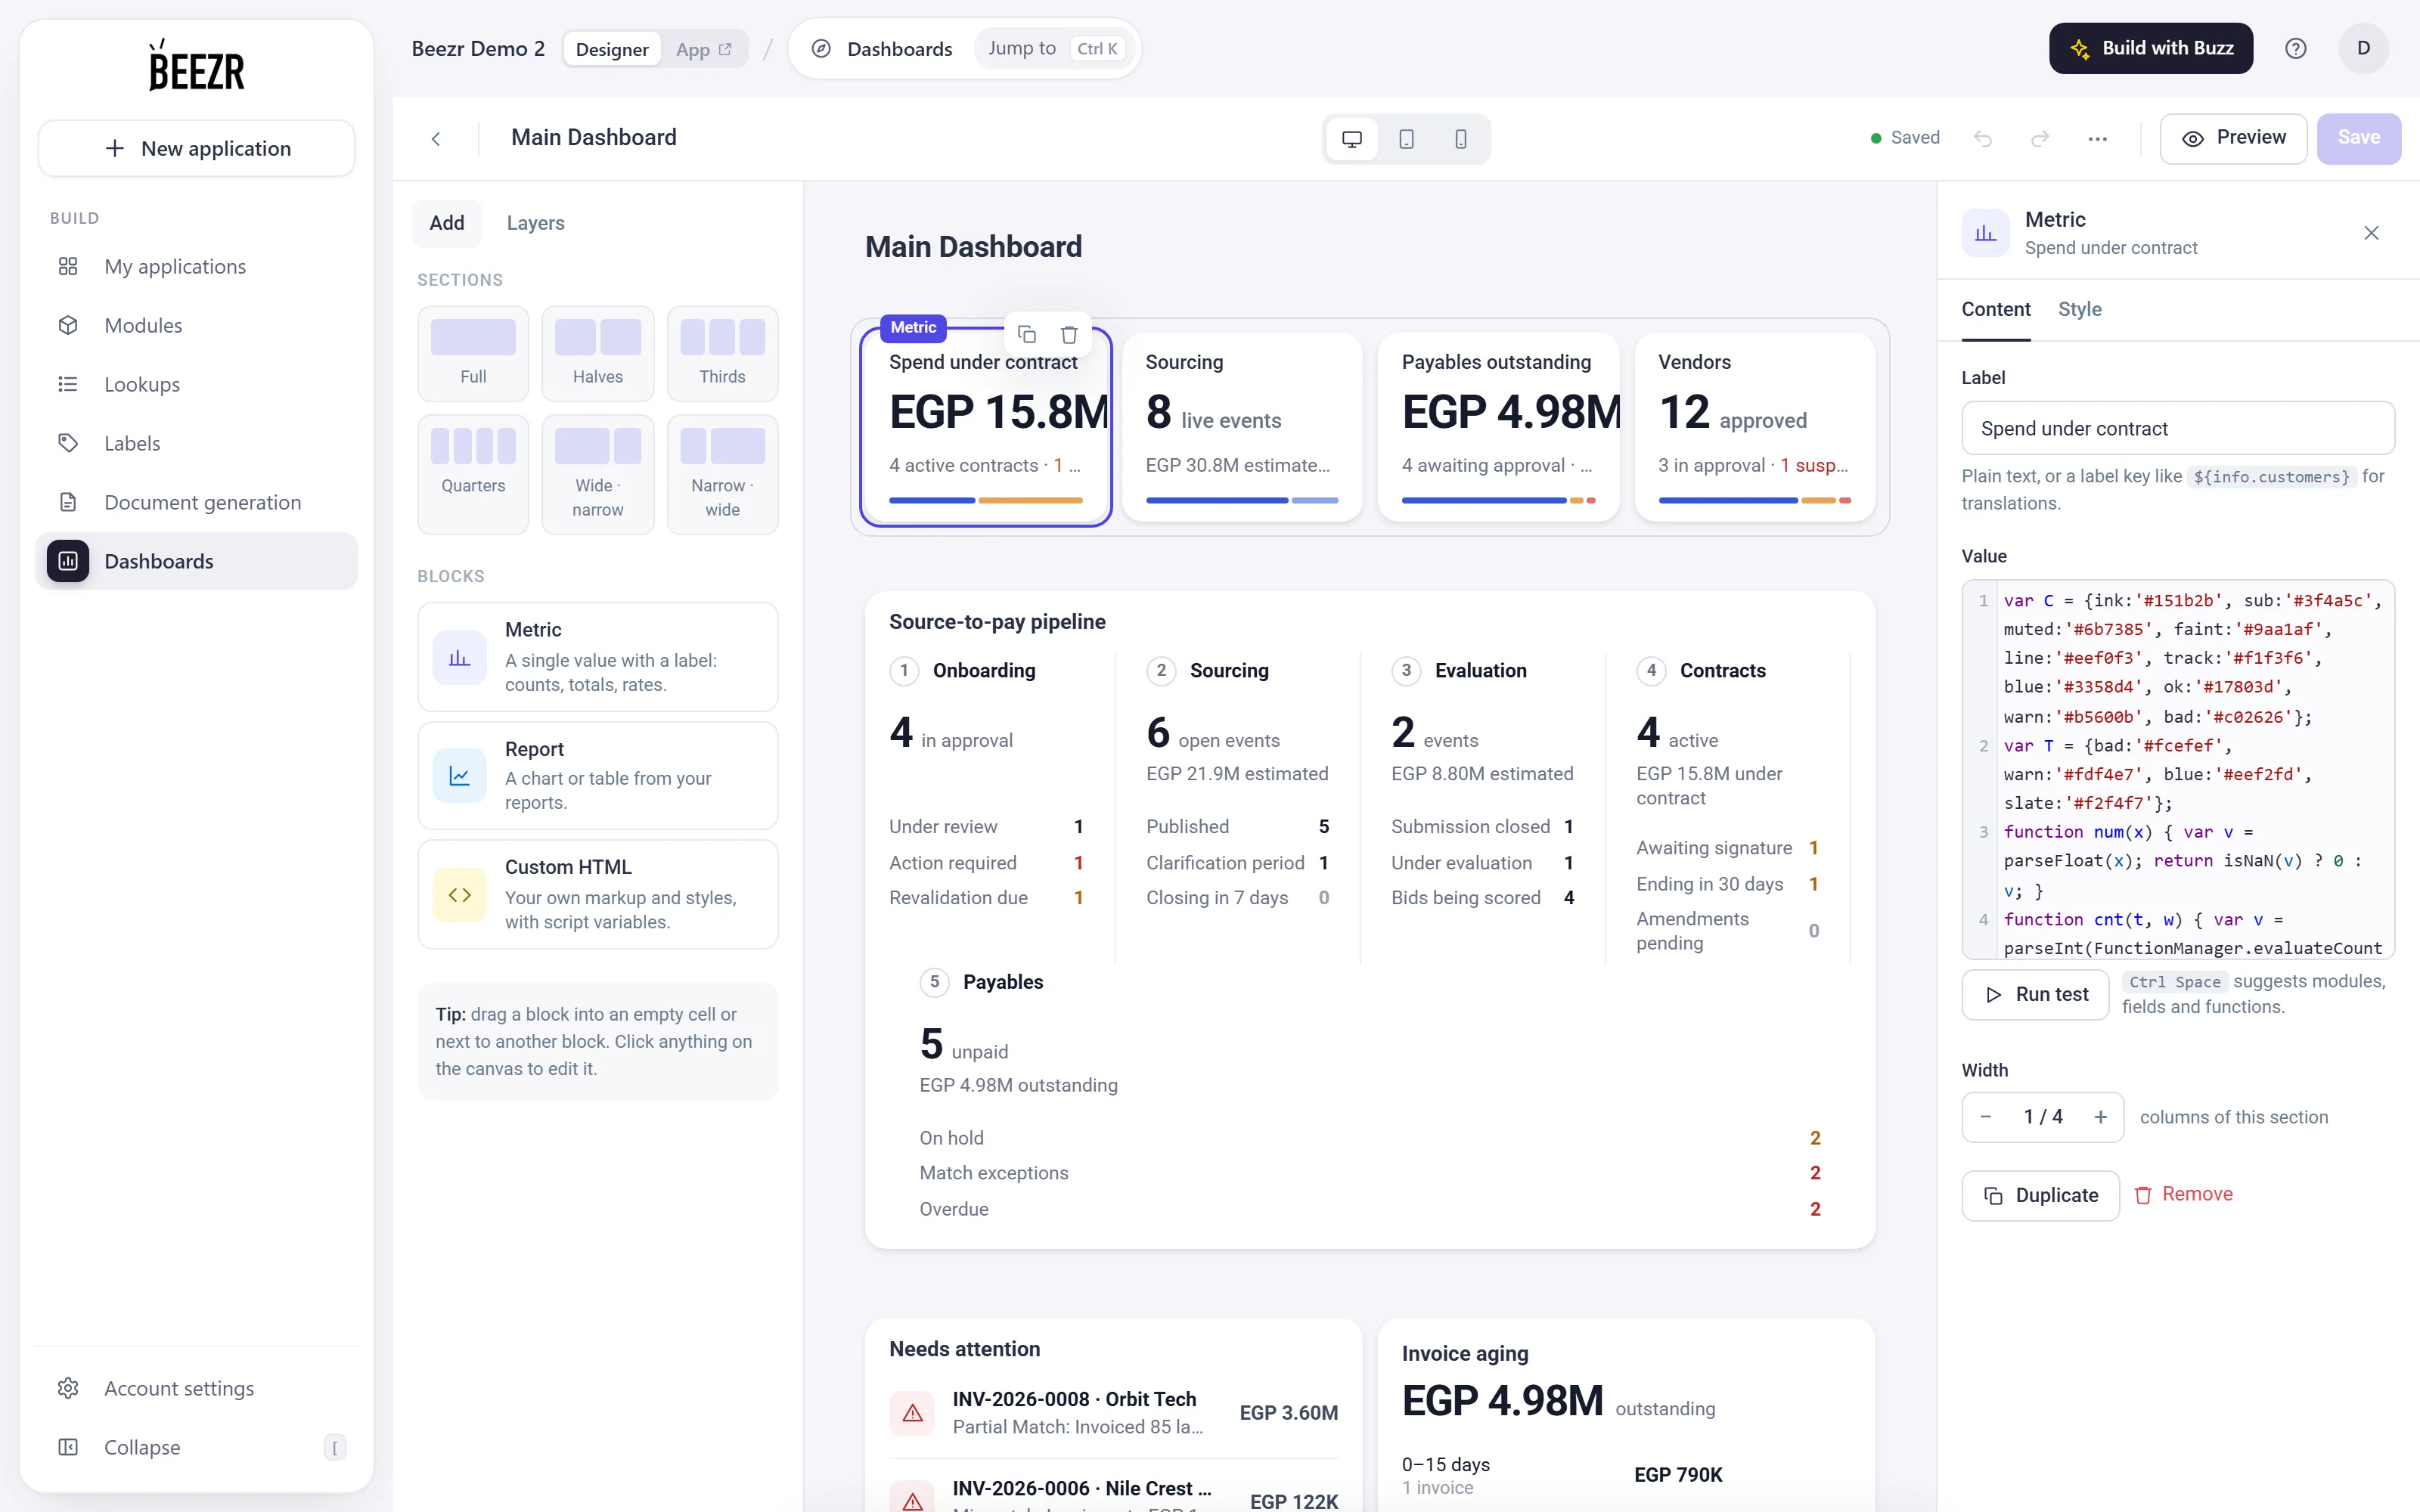Click the Duplicate button
Viewport: 2420px width, 1512px height.
pyautogui.click(x=2040, y=1195)
